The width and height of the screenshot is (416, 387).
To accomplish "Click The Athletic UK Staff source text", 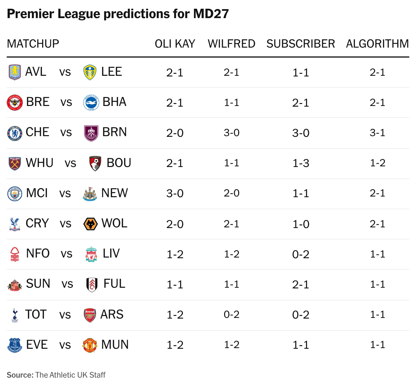I will (x=70, y=375).
